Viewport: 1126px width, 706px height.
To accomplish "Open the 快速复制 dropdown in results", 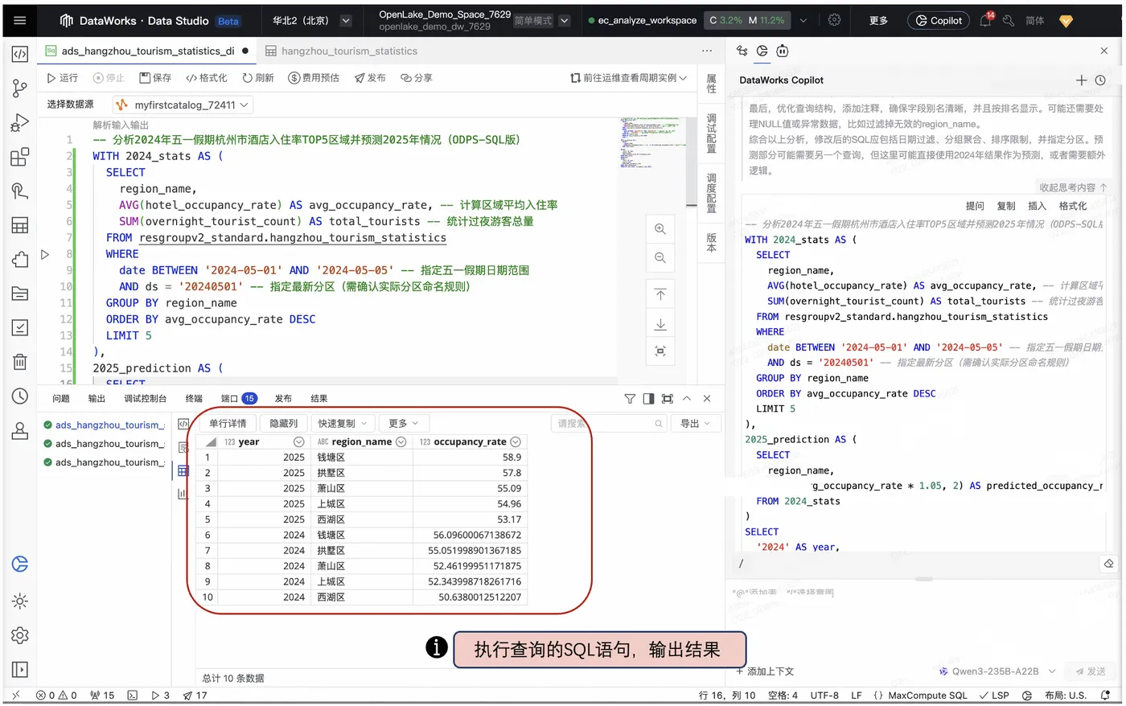I will pos(342,423).
